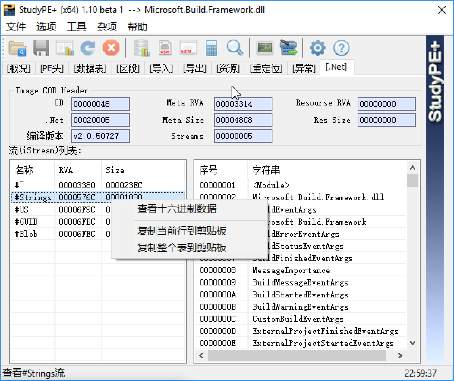
Task: Select the MessageImportance string row
Action: pyautogui.click(x=301, y=270)
